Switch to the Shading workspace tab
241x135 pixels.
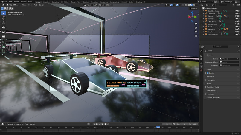pos(86,2)
